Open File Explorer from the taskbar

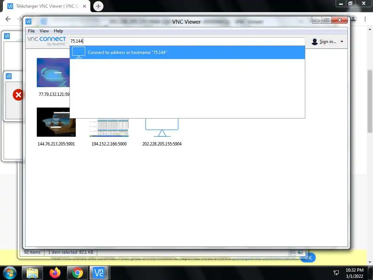tap(32, 273)
